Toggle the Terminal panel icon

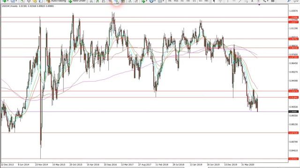pyautogui.click(x=41, y=1)
